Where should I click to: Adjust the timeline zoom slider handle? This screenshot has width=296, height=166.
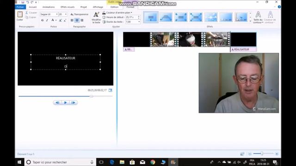[262, 154]
